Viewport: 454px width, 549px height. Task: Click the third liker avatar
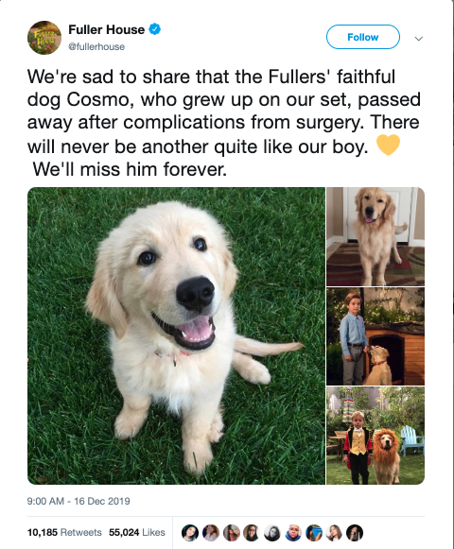[231, 533]
